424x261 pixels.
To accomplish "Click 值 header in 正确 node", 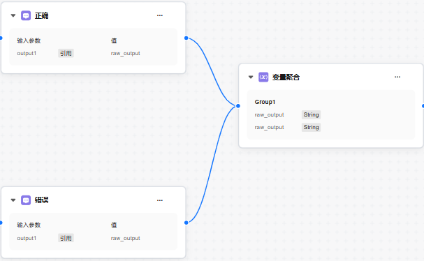I will pos(114,40).
